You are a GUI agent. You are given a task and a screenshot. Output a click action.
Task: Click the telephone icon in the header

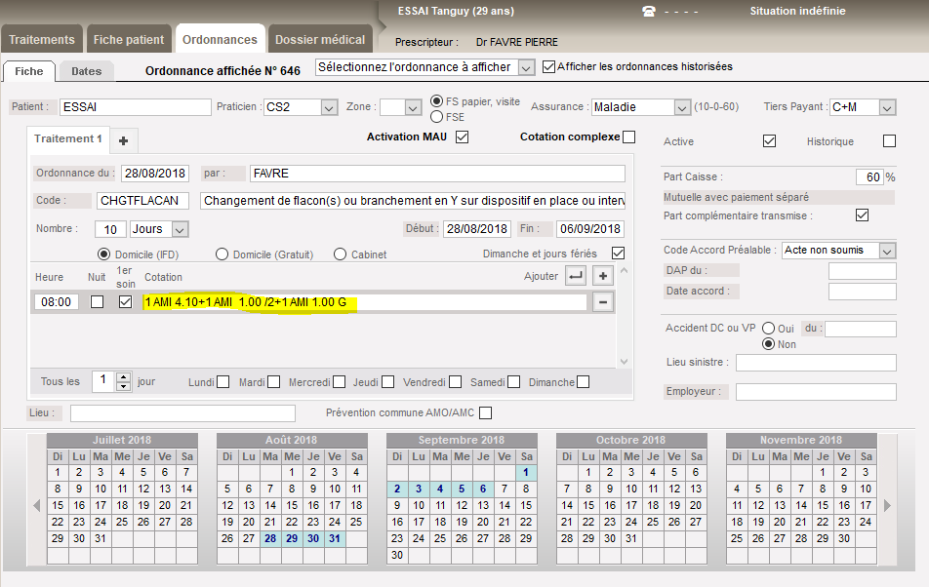(x=649, y=12)
